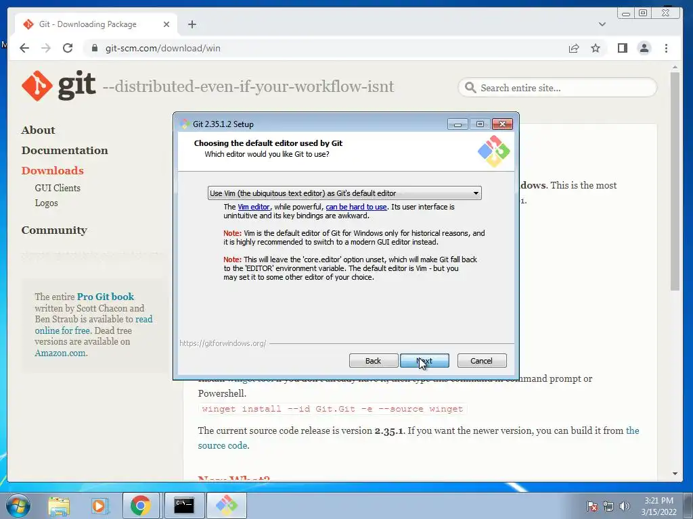The image size is (693, 519).
Task: Expand the default editor dropdown
Action: click(x=344, y=193)
